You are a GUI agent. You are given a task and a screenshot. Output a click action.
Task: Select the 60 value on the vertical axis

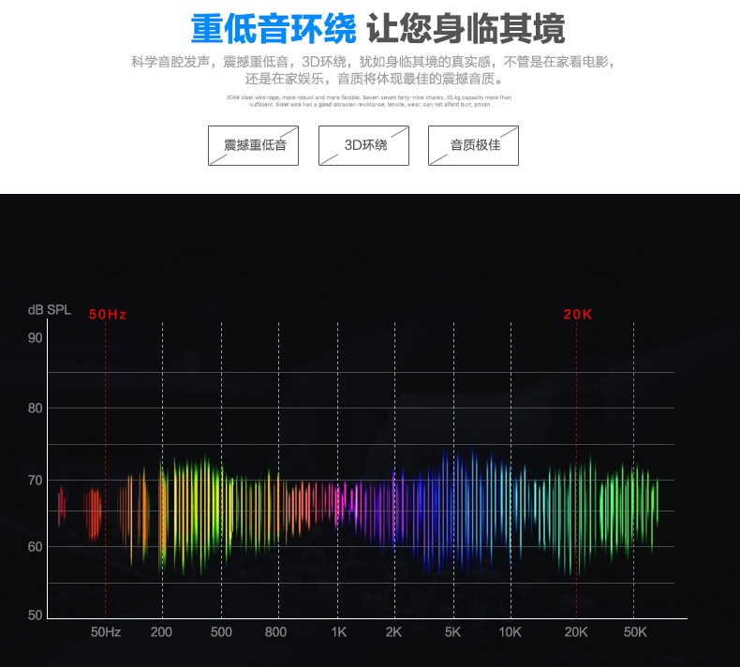tap(35, 546)
